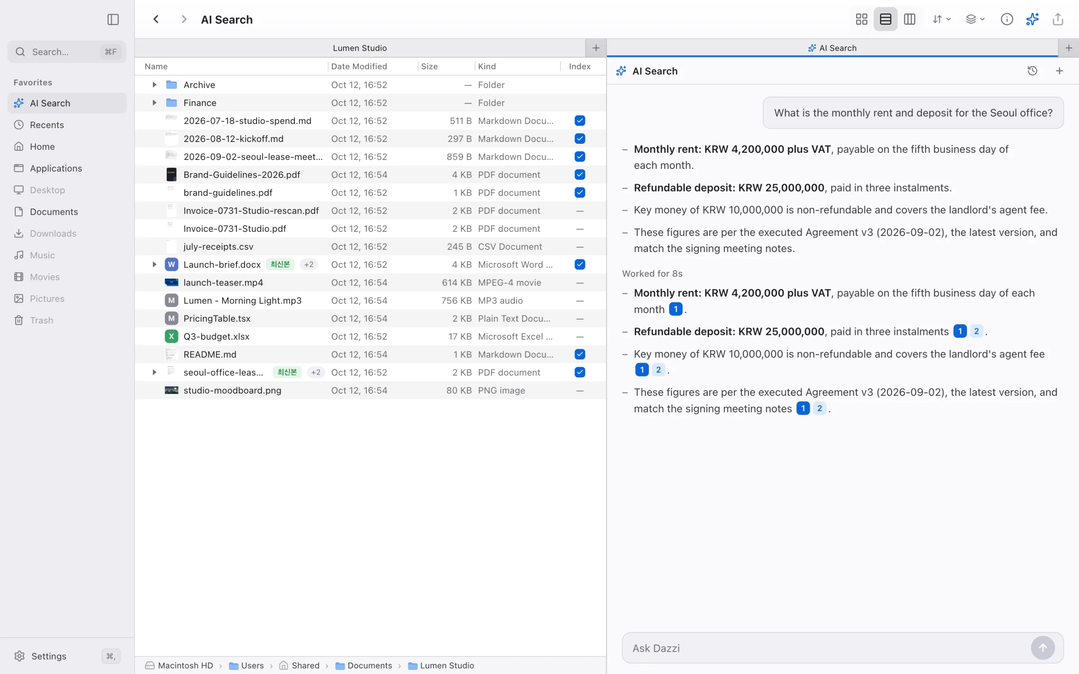Image resolution: width=1079 pixels, height=674 pixels.
Task: Select the AI Search pane tab
Action: pyautogui.click(x=832, y=48)
